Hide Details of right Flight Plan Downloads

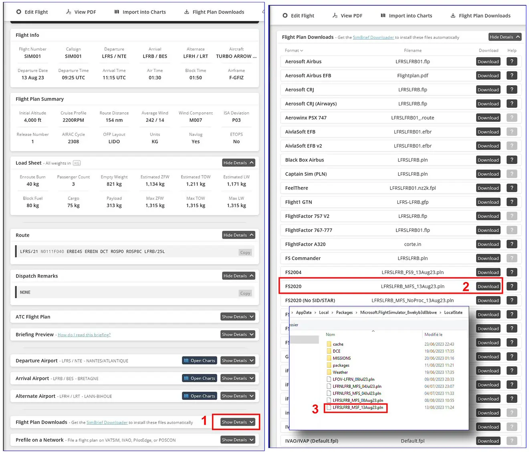point(505,37)
